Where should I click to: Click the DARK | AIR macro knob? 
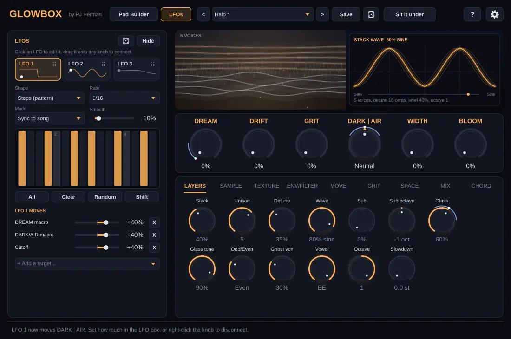pyautogui.click(x=364, y=144)
